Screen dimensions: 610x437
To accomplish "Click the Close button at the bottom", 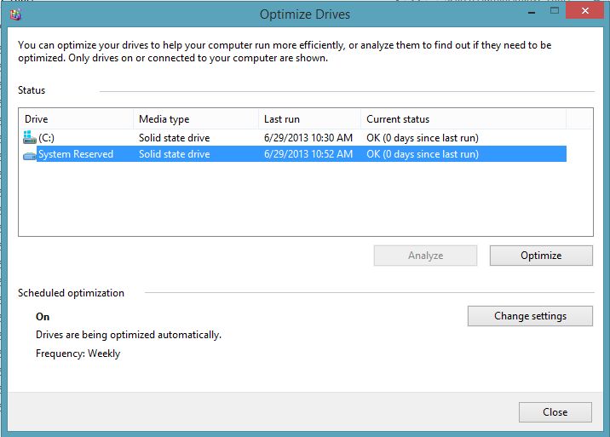I will [x=555, y=412].
